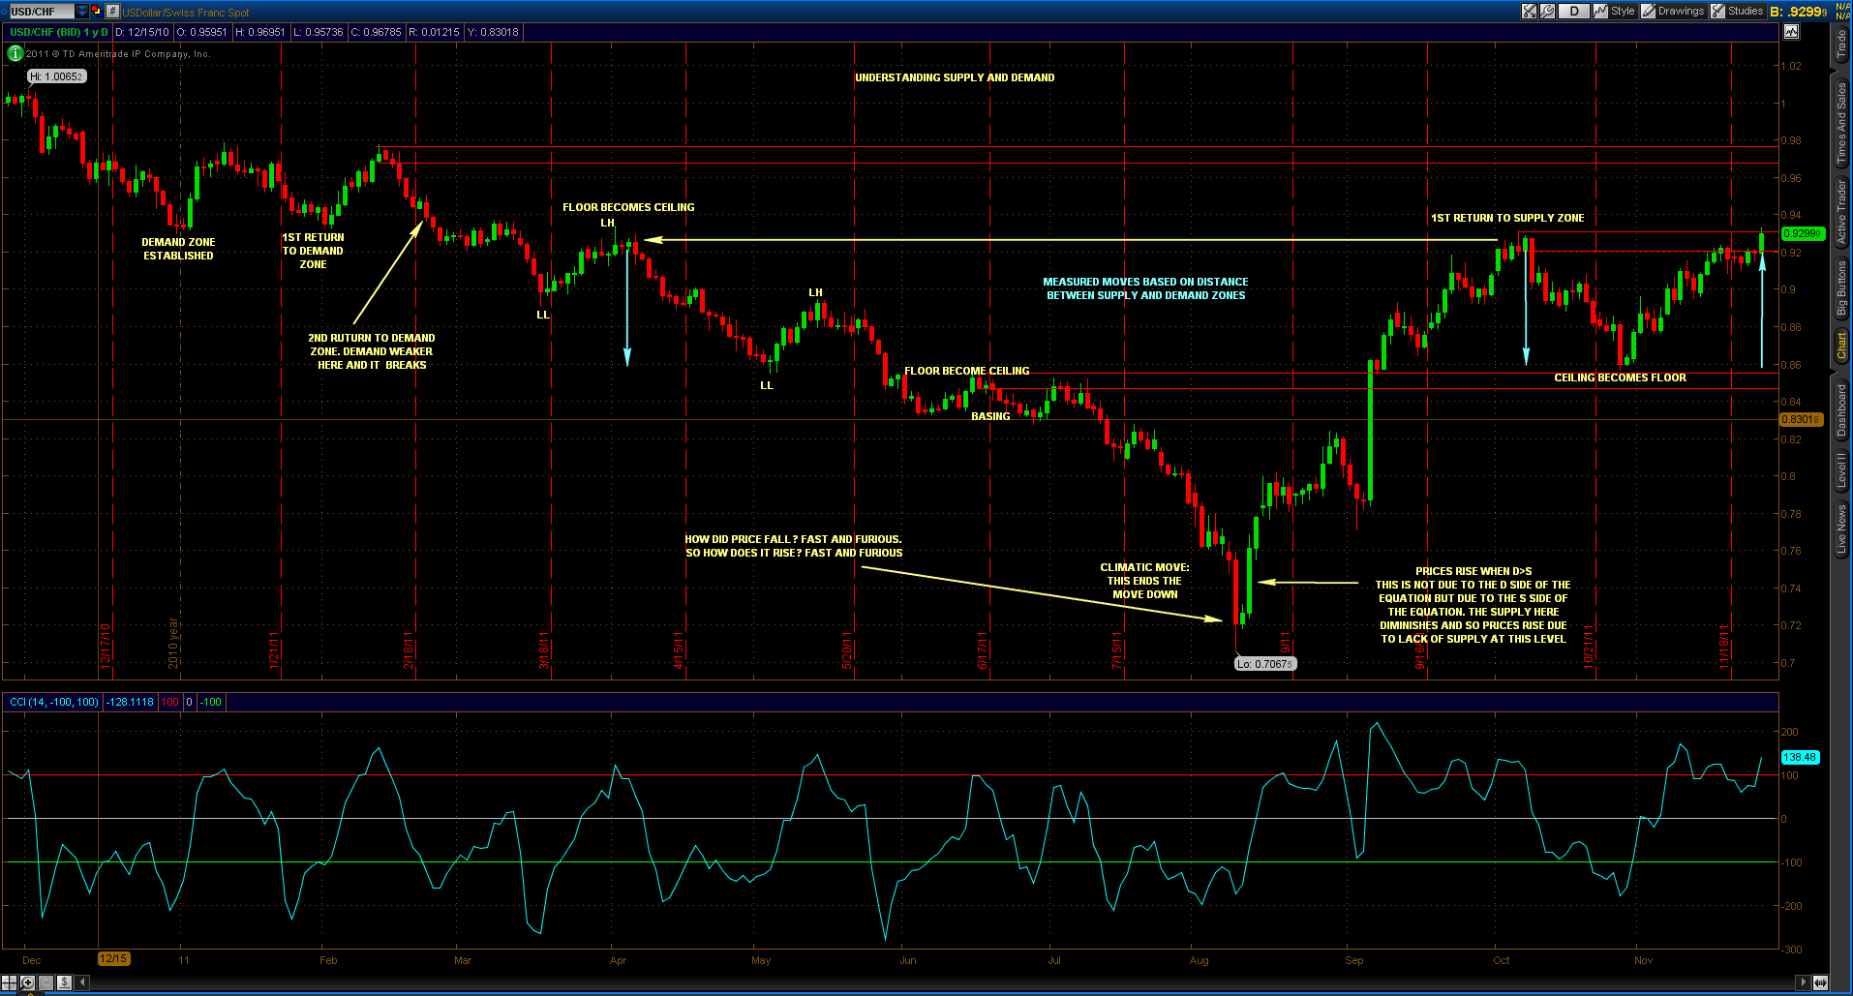
Task: Click the share-chart flask icon with arrow
Action: [x=1530, y=12]
